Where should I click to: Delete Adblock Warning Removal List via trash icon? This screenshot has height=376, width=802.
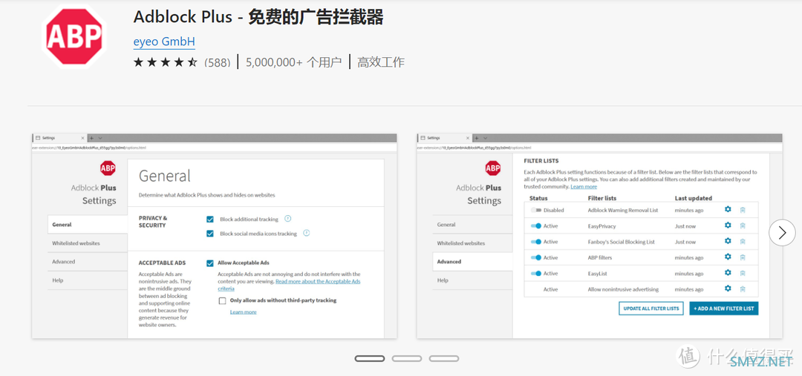(x=743, y=210)
